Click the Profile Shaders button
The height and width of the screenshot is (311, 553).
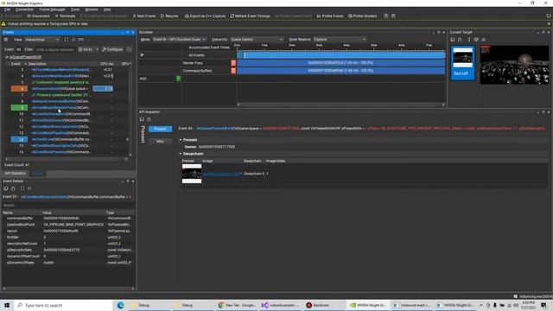tap(363, 16)
